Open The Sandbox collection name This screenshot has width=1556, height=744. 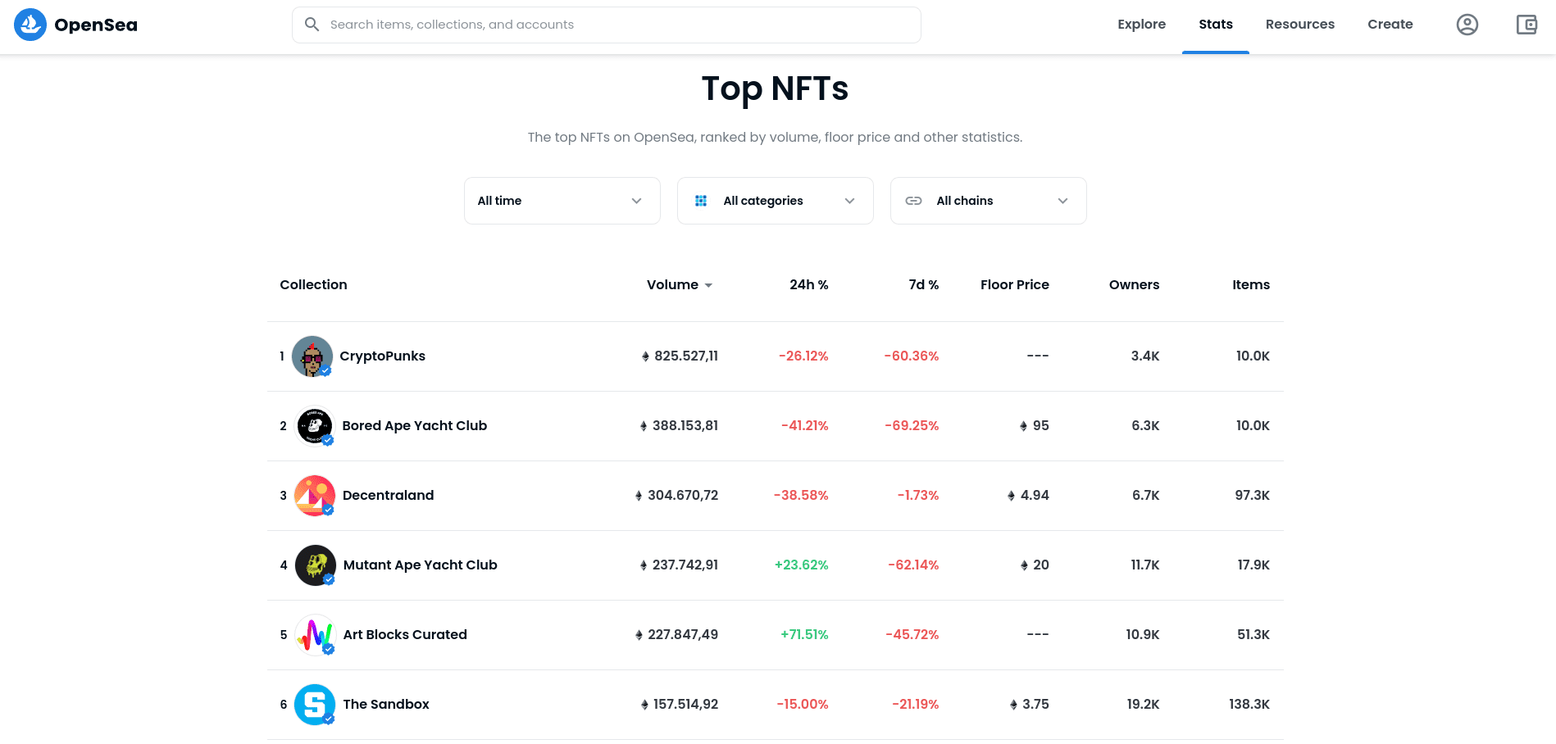[x=386, y=705]
